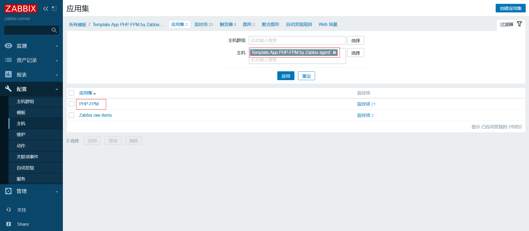Click the filter funnel icon
529x231 pixels.
[519, 24]
